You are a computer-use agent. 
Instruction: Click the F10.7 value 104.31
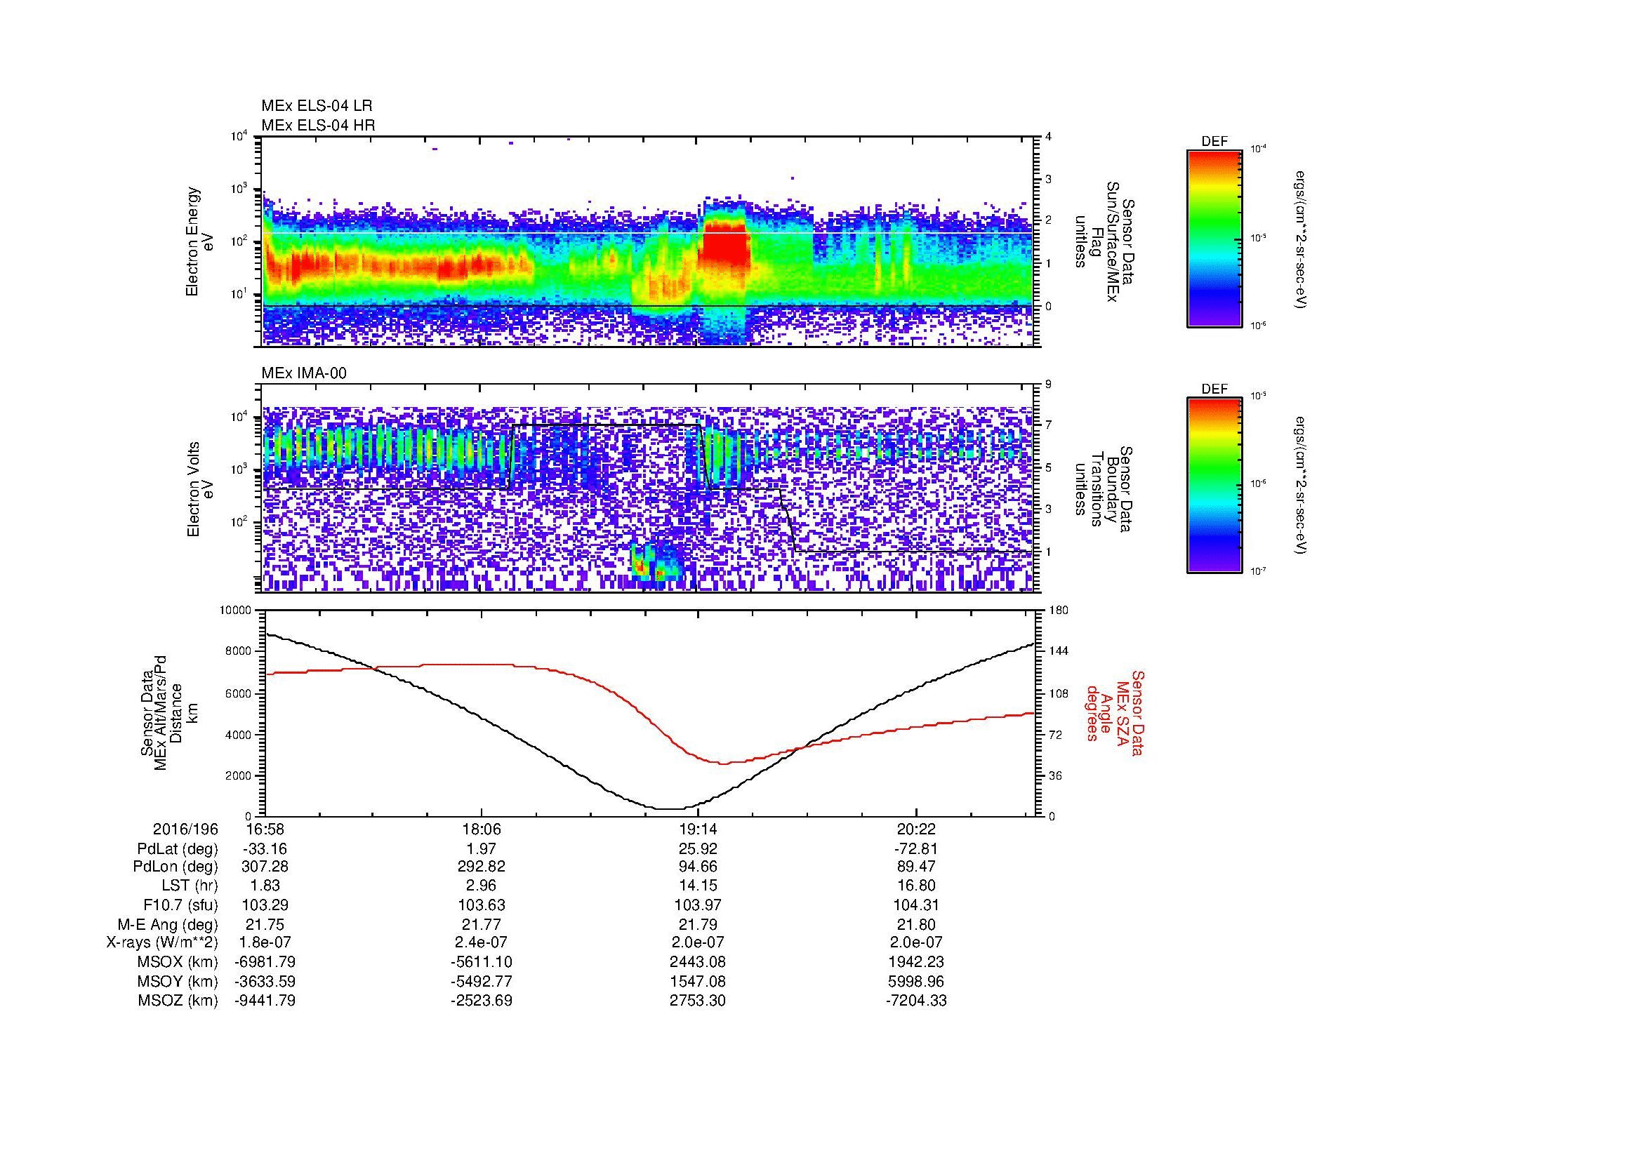tap(915, 905)
